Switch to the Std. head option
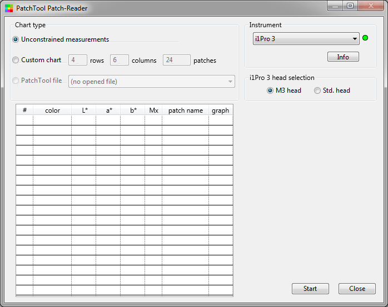388x307 pixels. [x=317, y=90]
